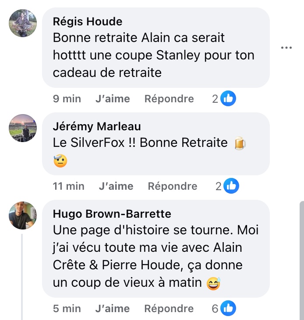Select the 5 min timestamp link

(x=67, y=309)
